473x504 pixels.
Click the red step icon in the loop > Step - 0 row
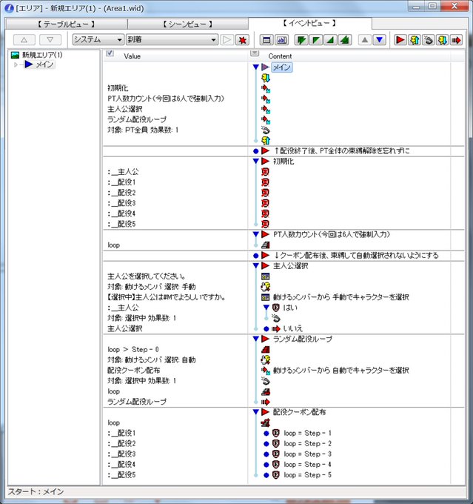point(265,349)
